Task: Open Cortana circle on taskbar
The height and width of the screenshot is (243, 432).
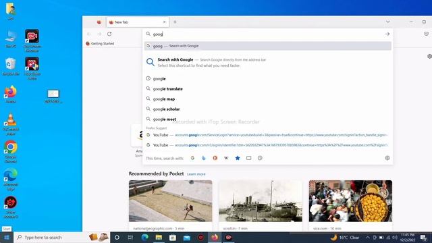Action: [117, 237]
